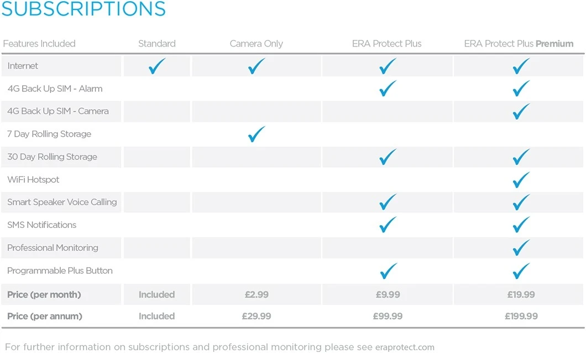
Task: Click WiFi Hotspot checkmark under Premium
Action: pos(521,180)
